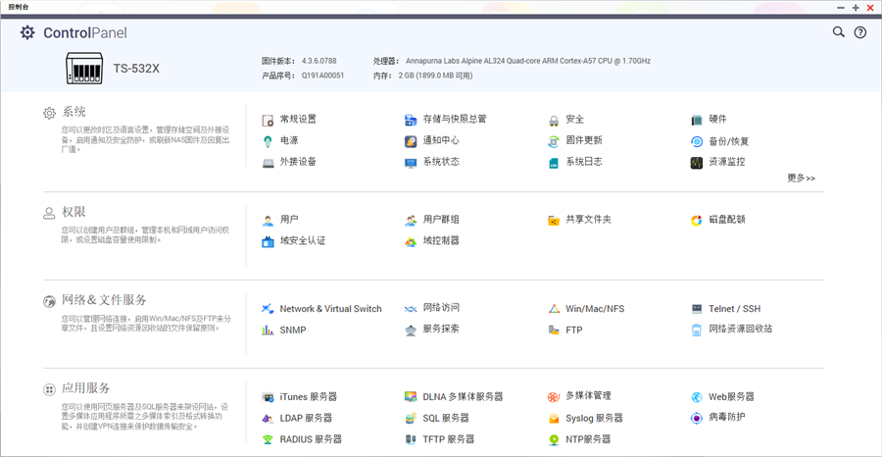
Task: Open the 共享文件夹 shared folder icon
Action: [554, 220]
